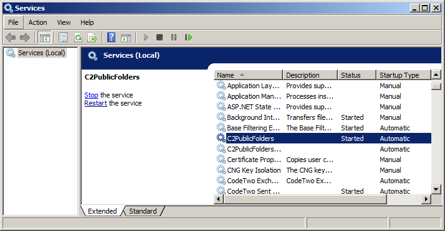Click vertical scrollbar up arrow
The height and width of the screenshot is (231, 445).
tap(436, 75)
